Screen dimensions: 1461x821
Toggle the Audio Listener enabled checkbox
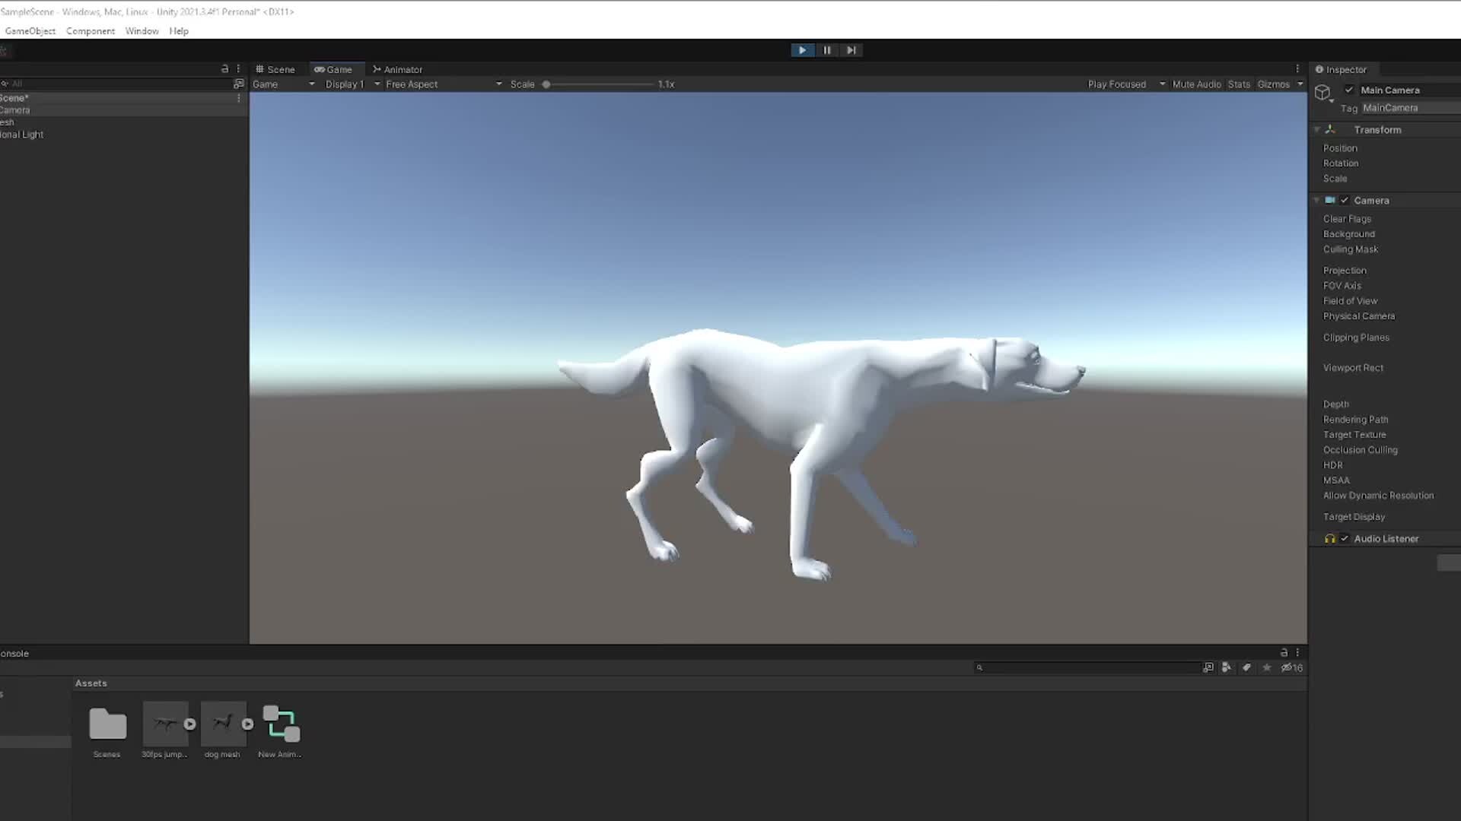1345,538
